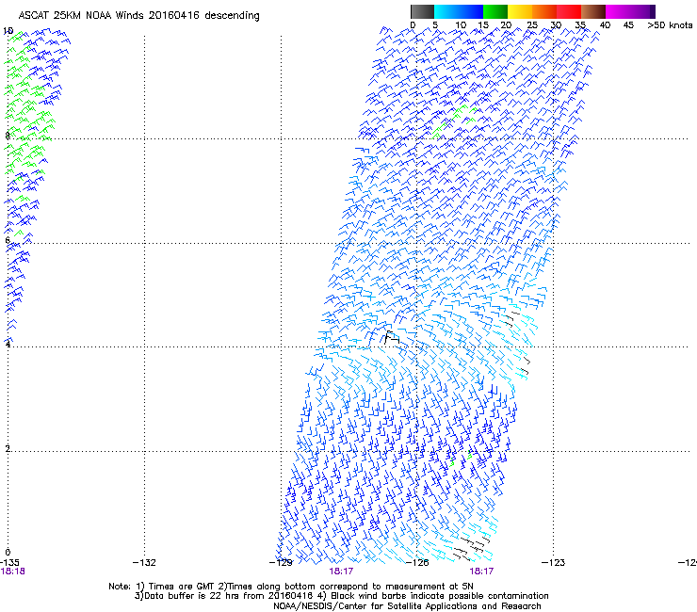The height and width of the screenshot is (612, 697).
Task: Click the '40' legend scale label
Action: [x=605, y=25]
